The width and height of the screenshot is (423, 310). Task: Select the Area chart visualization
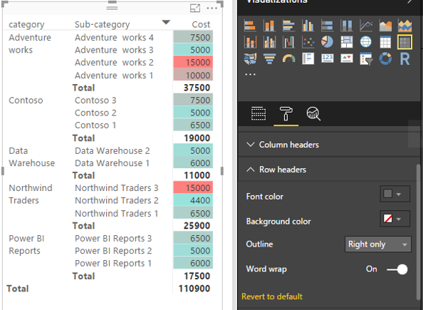click(x=385, y=26)
